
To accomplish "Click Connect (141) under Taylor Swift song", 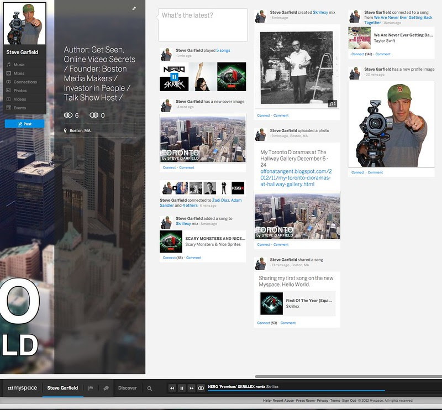I will coord(362,54).
